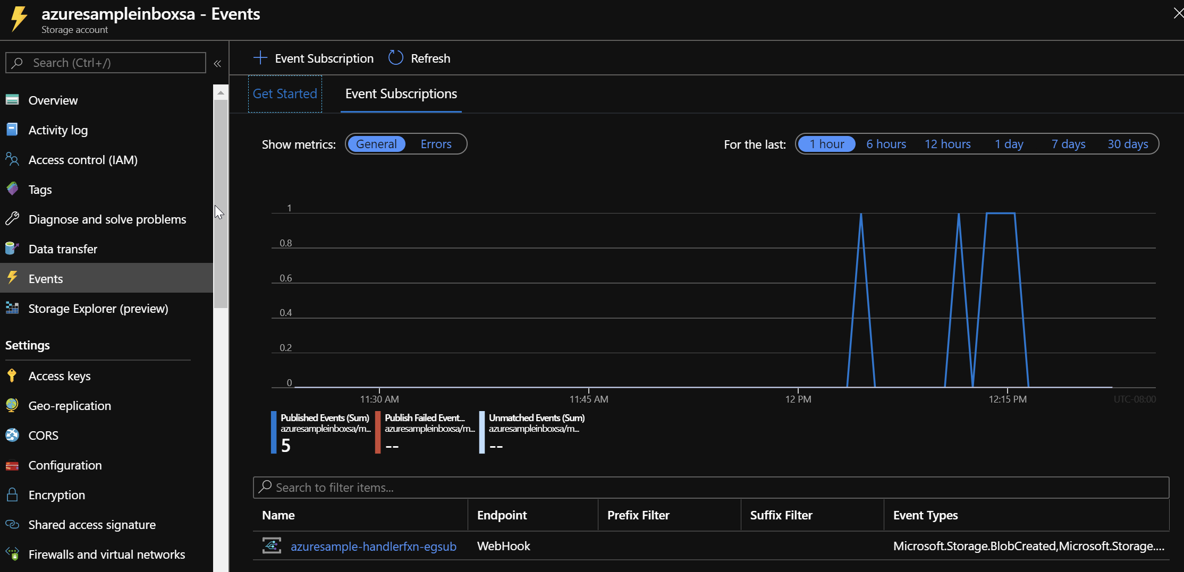This screenshot has height=572, width=1184.
Task: Click the Access control (IAM) people icon
Action: point(12,159)
